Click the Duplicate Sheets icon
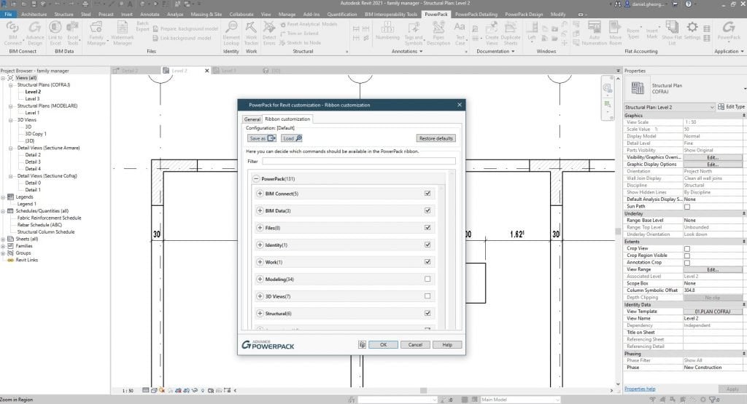This screenshot has height=404, width=747. click(511, 32)
